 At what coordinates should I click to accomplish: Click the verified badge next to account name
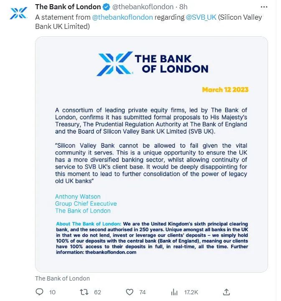[x=106, y=7]
